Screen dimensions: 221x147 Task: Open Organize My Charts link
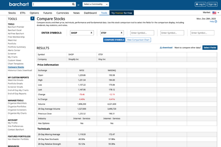tap(17, 113)
